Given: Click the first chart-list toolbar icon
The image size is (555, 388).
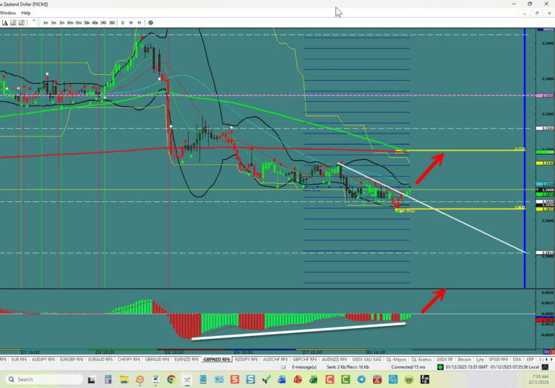Looking at the screenshot, I should [14, 22].
